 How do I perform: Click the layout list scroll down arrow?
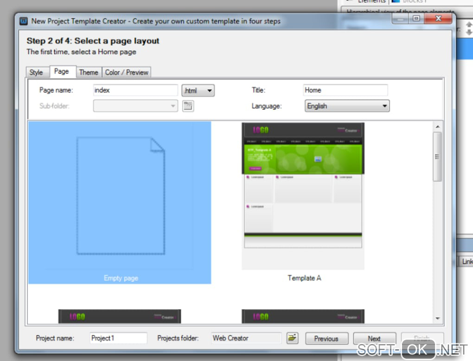tap(437, 318)
